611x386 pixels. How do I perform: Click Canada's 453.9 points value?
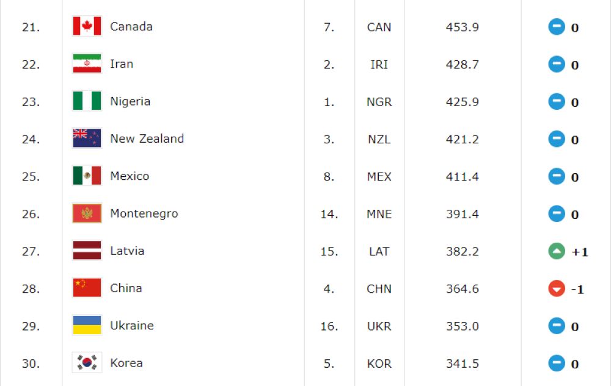click(462, 27)
